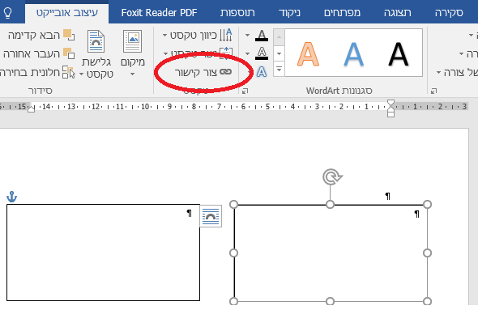This screenshot has height=310, width=478.
Task: Click inside the left text box
Action: 104,253
